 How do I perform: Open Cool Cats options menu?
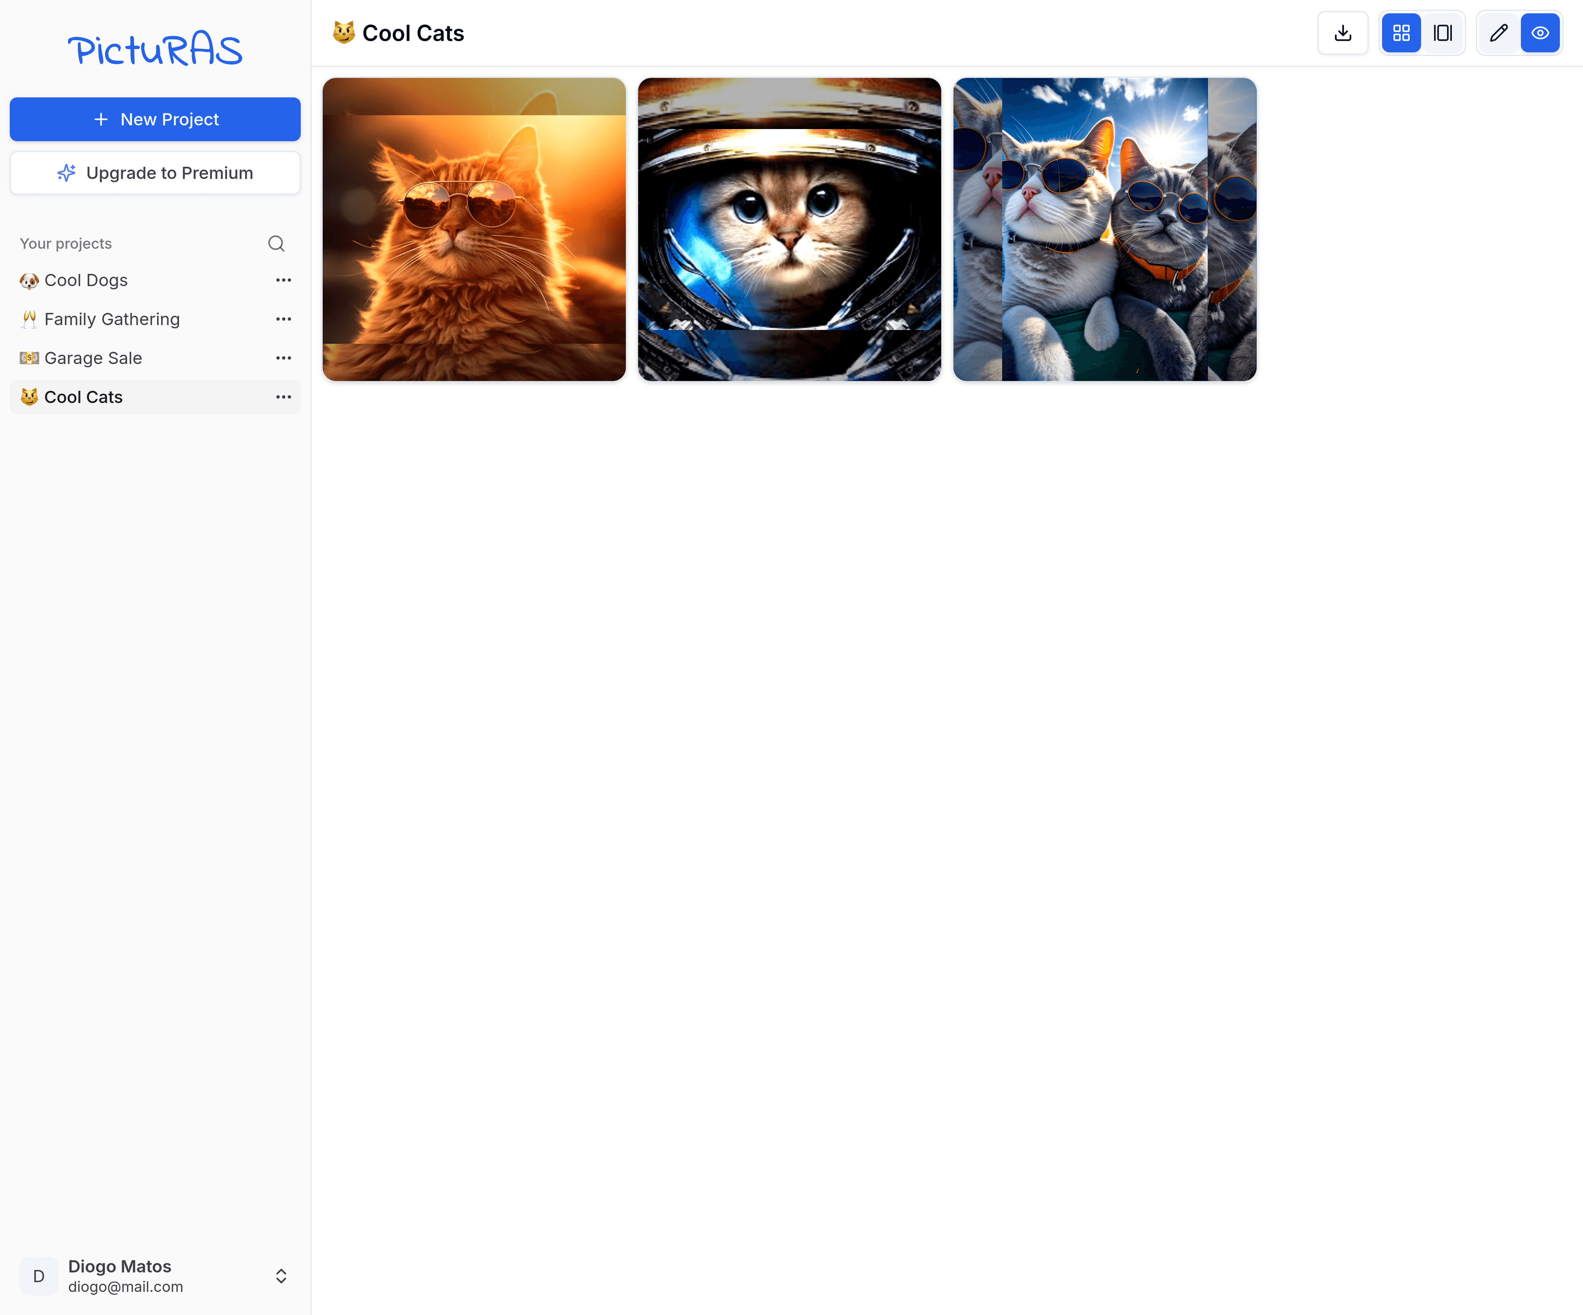(x=284, y=397)
